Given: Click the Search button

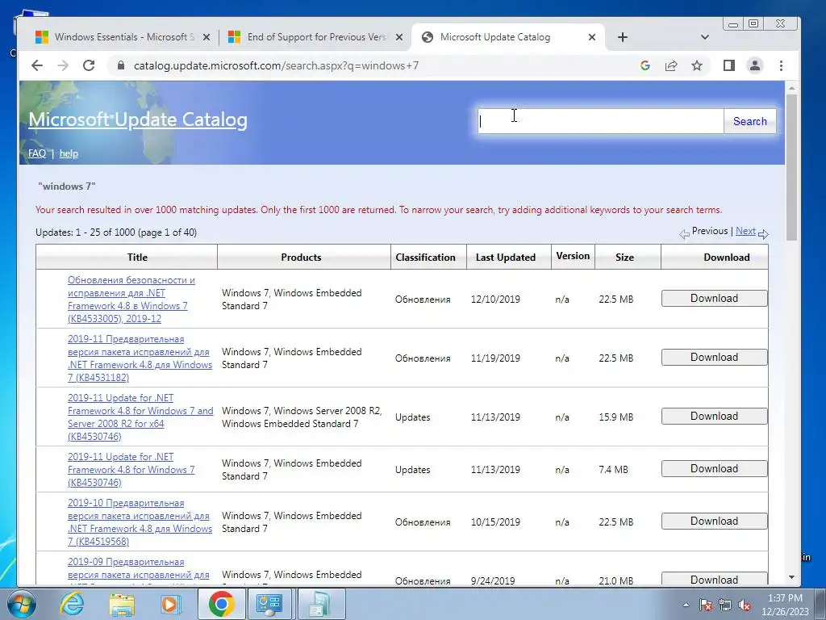Looking at the screenshot, I should tap(749, 121).
